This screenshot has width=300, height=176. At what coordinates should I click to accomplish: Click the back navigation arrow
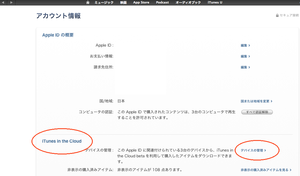tap(3, 3)
